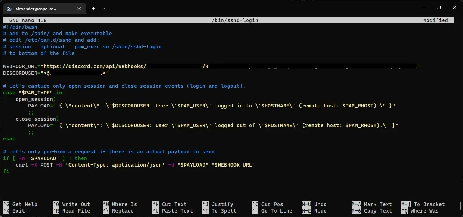
Task: Click the ^K Cut Text shortcut
Action: (172, 204)
